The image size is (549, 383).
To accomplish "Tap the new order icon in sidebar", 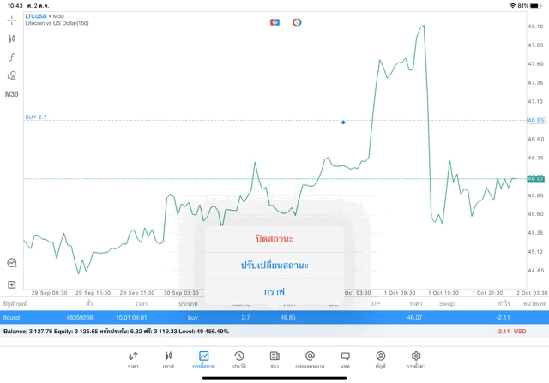I will 12,284.
